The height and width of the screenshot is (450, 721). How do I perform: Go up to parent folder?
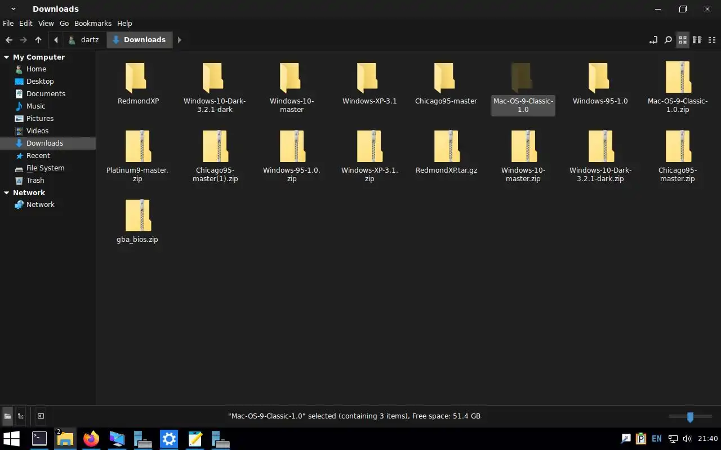pyautogui.click(x=38, y=40)
